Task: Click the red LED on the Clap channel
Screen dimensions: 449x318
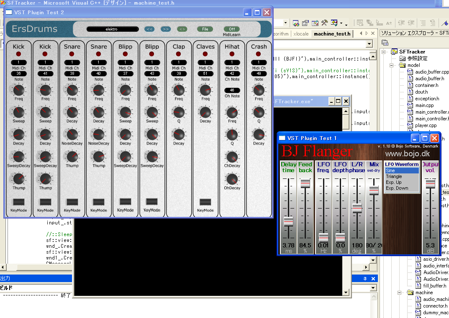Action: (x=178, y=54)
